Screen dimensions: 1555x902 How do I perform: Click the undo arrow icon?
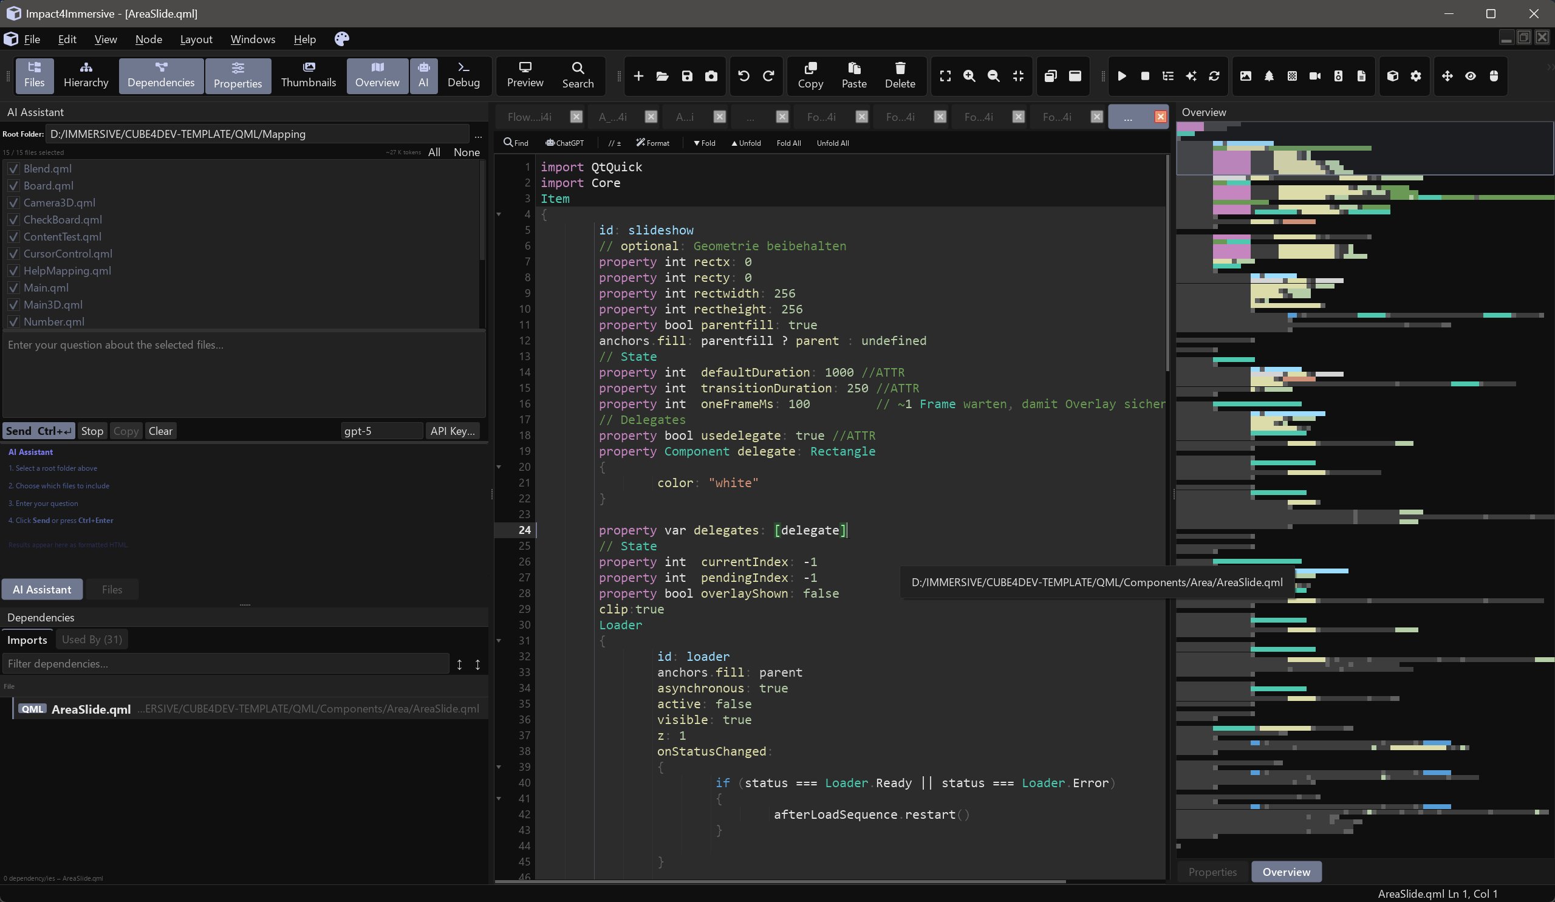743,76
